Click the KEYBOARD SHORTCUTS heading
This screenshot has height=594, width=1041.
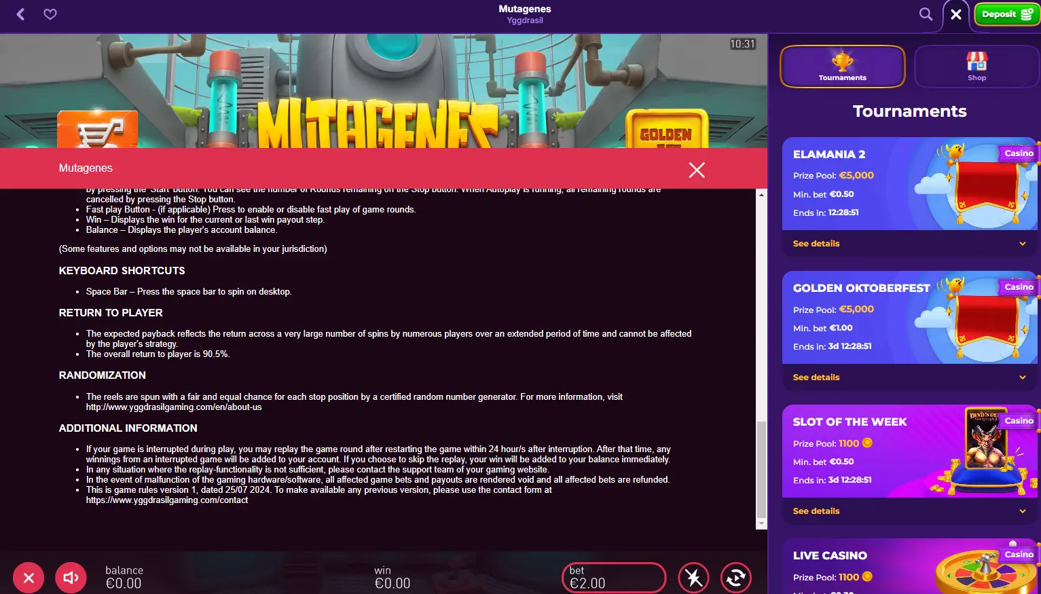[122, 271]
